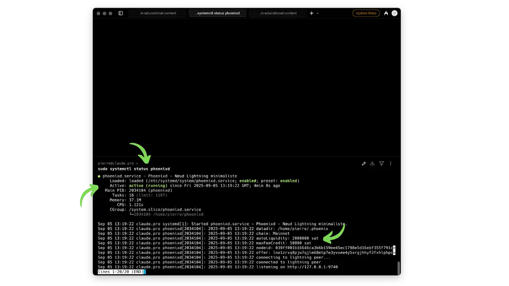Select the first in-educational-content tab
The image size is (509, 286).
click(158, 13)
